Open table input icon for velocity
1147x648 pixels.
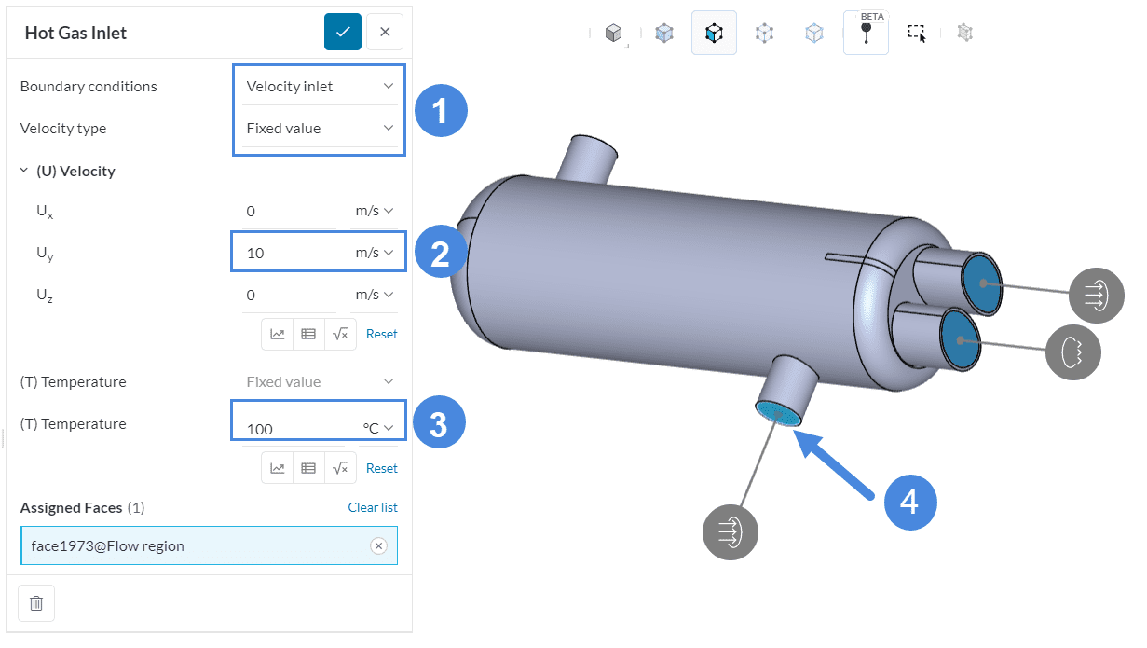pyautogui.click(x=308, y=334)
